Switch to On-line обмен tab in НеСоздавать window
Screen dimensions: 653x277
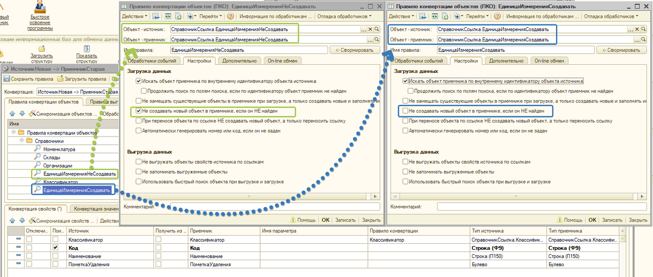(283, 61)
